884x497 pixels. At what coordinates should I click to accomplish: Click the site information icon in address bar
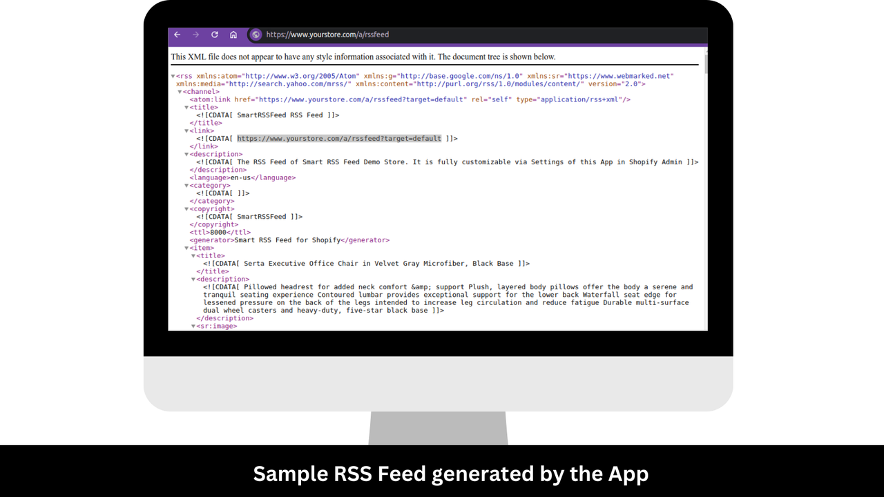pos(256,35)
